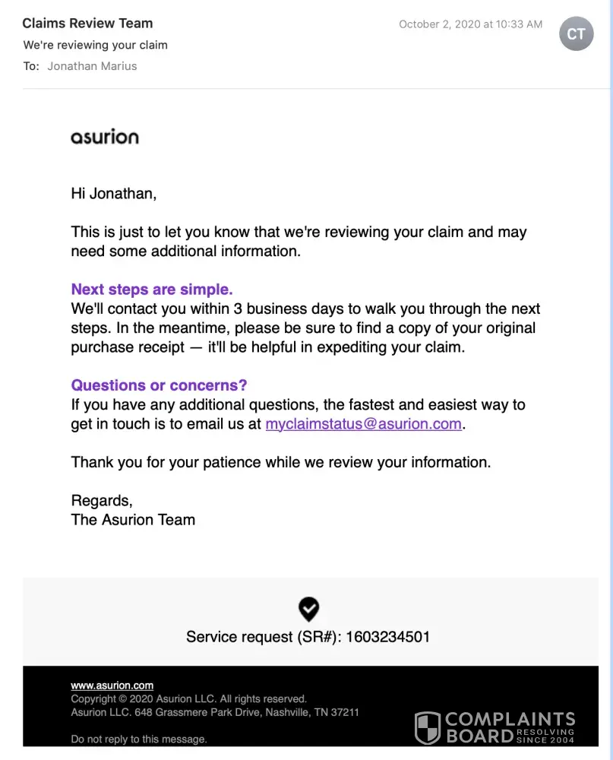Click the black checkmark badge icon
The image size is (613, 760).
[x=308, y=609]
